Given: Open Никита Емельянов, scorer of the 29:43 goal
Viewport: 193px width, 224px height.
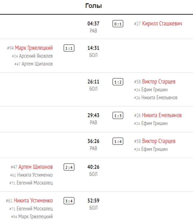Looking at the screenshot, I should 162,115.
